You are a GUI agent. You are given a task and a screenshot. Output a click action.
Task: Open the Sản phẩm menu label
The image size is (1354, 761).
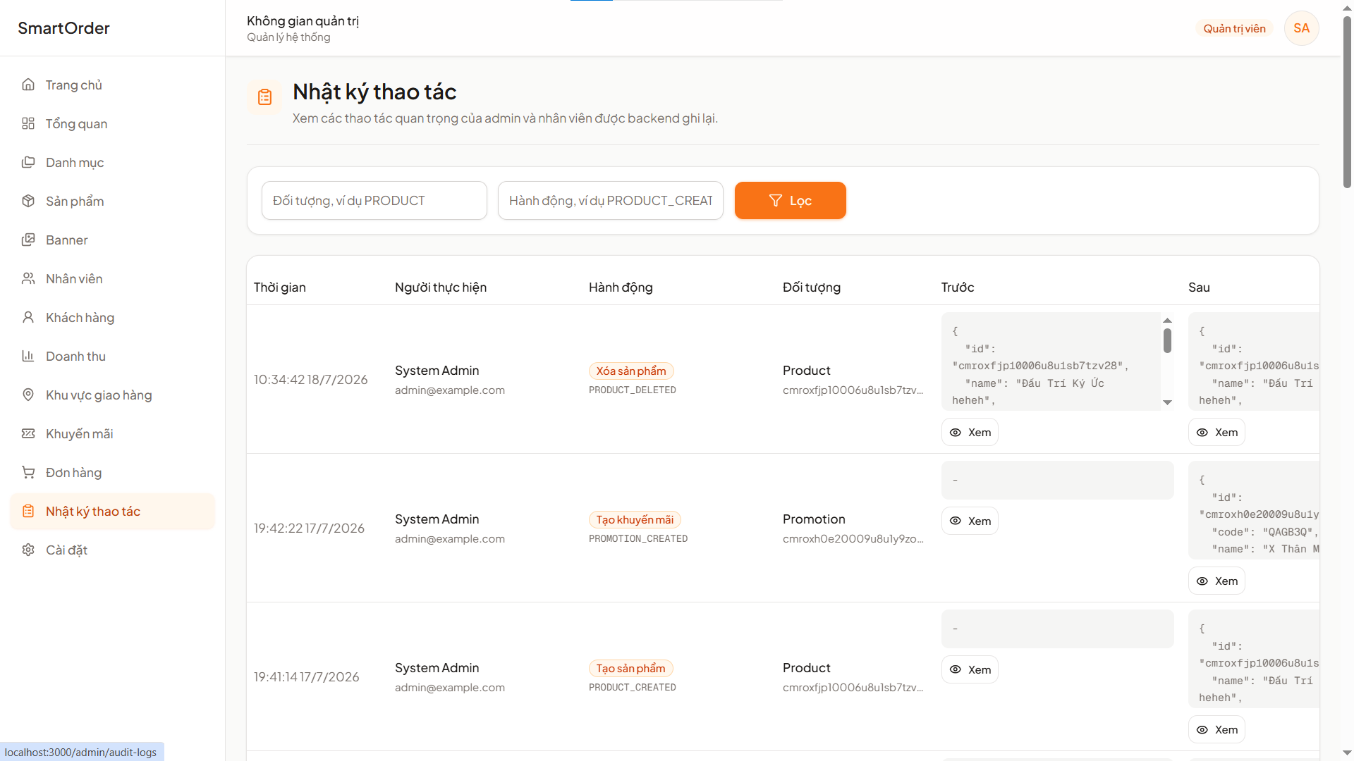click(x=75, y=201)
